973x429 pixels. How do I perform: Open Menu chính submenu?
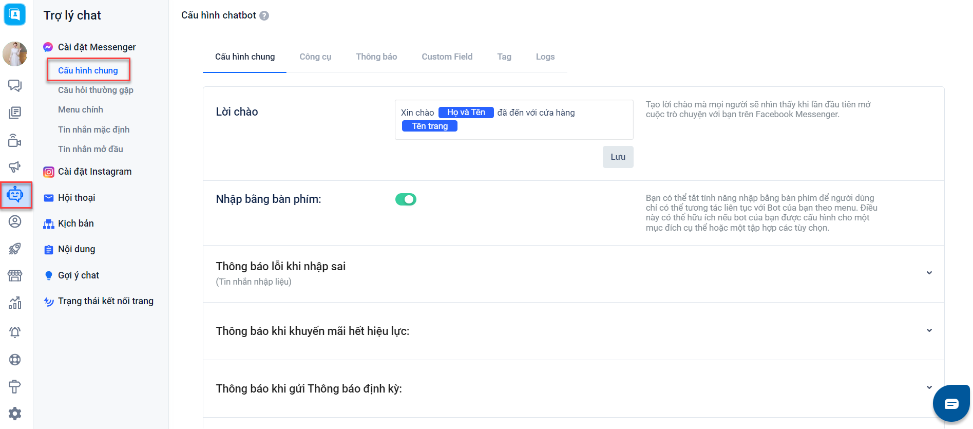(x=81, y=109)
